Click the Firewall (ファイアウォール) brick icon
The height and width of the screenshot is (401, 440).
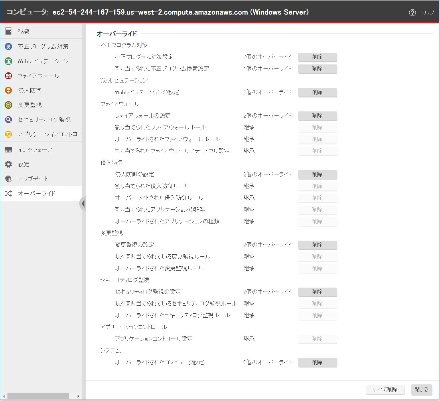pyautogui.click(x=9, y=76)
